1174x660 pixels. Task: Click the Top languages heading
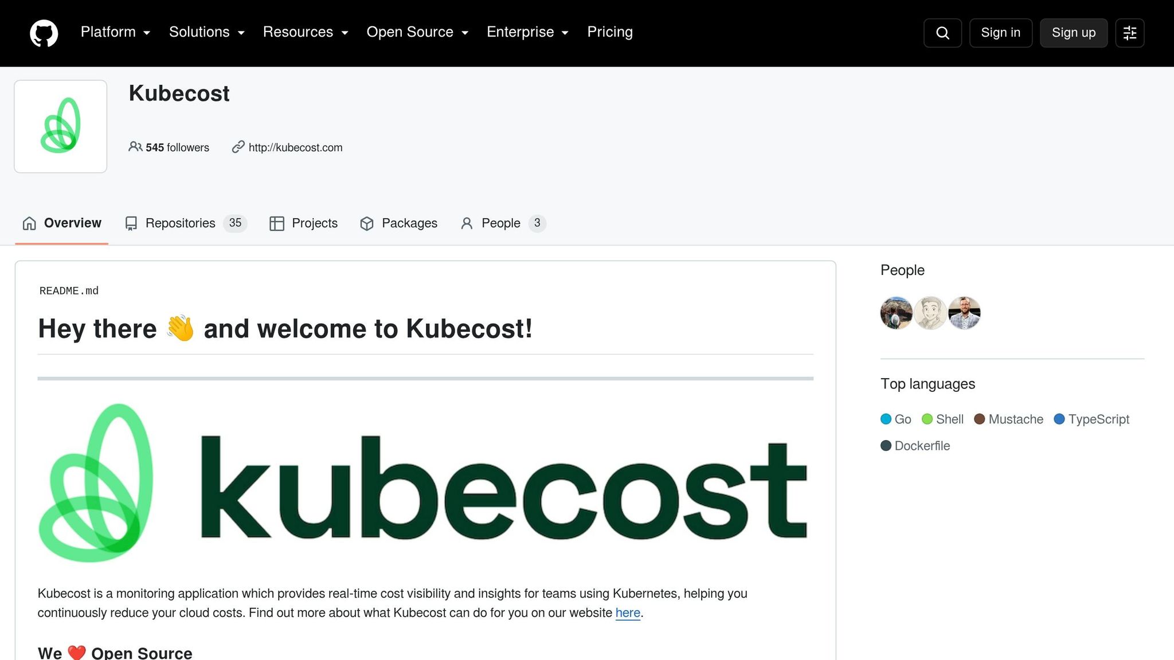(x=928, y=384)
